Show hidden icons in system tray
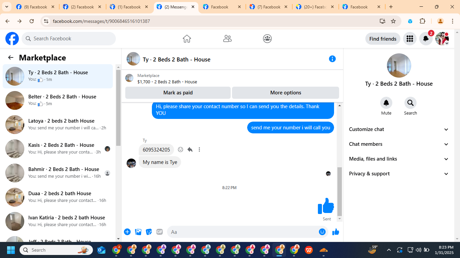460x258 pixels. point(389,250)
